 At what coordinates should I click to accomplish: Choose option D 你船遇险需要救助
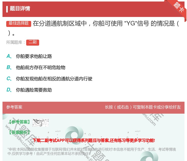pyautogui.click(x=29, y=90)
